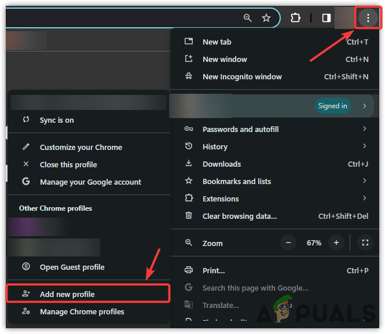Click the star icon beside Bookmarks and lists
Image resolution: width=385 pixels, height=334 pixels.
[x=189, y=181]
